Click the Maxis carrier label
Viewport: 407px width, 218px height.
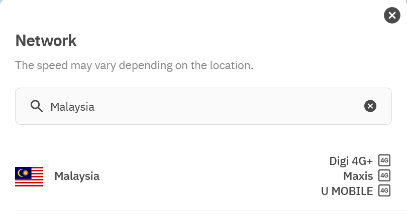click(x=358, y=176)
